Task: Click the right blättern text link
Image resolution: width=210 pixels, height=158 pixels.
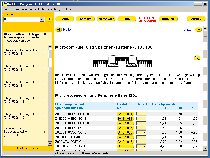Action: click(x=189, y=30)
